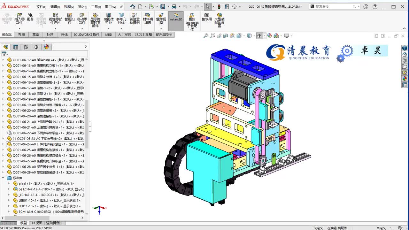Open the Exploded View dropdown arrow
The width and height of the screenshot is (409, 230).
coord(161,28)
